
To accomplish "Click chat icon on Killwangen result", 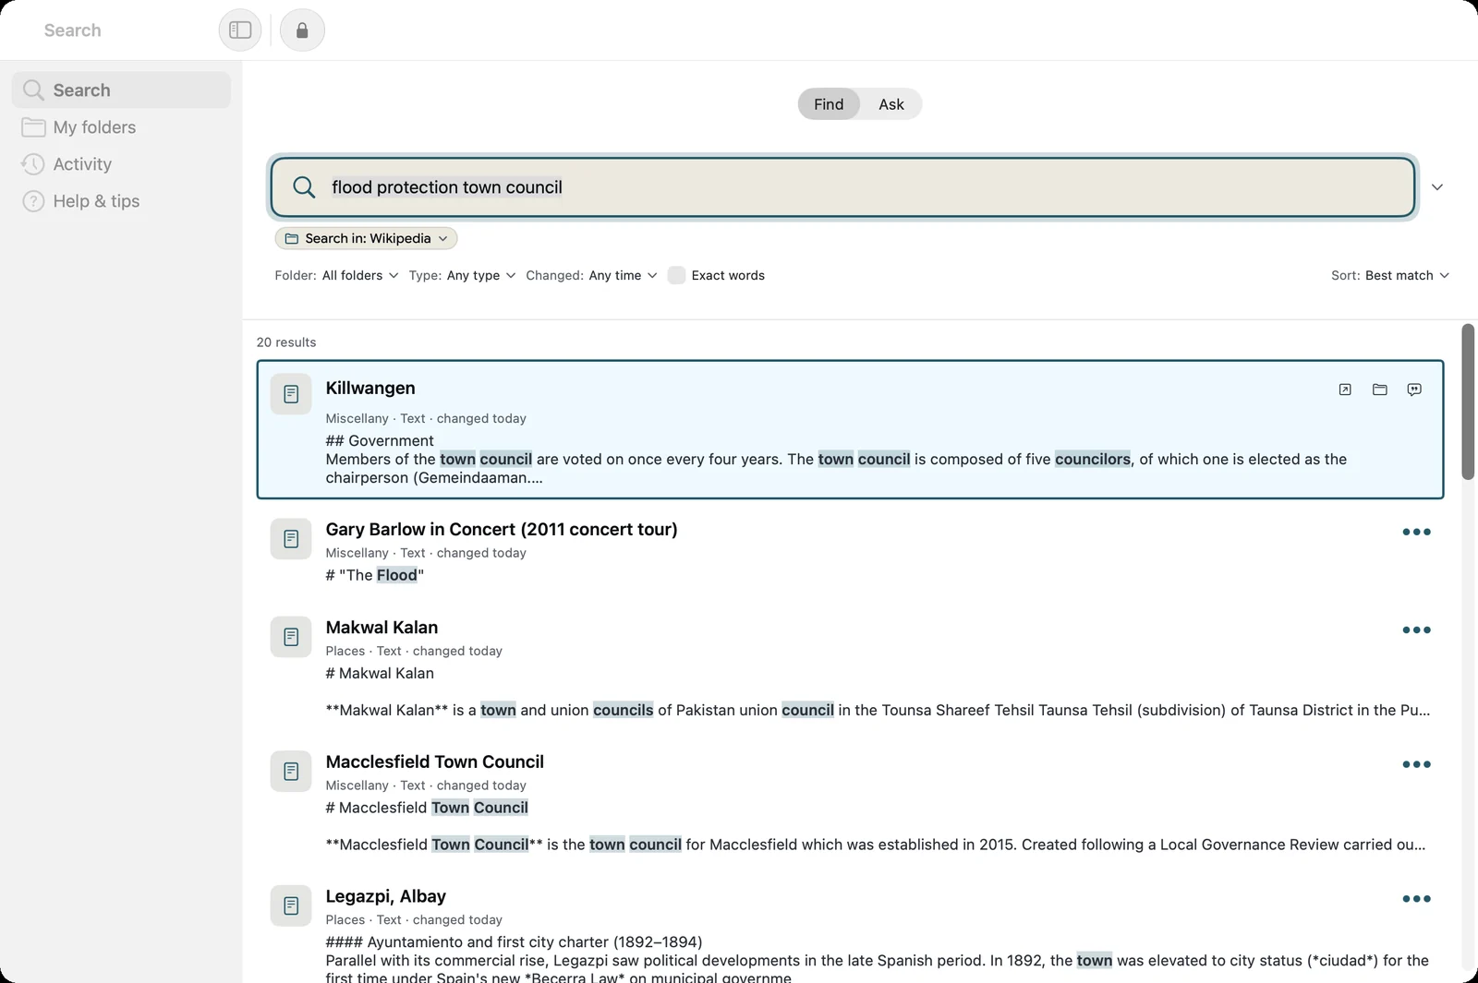I will point(1414,390).
